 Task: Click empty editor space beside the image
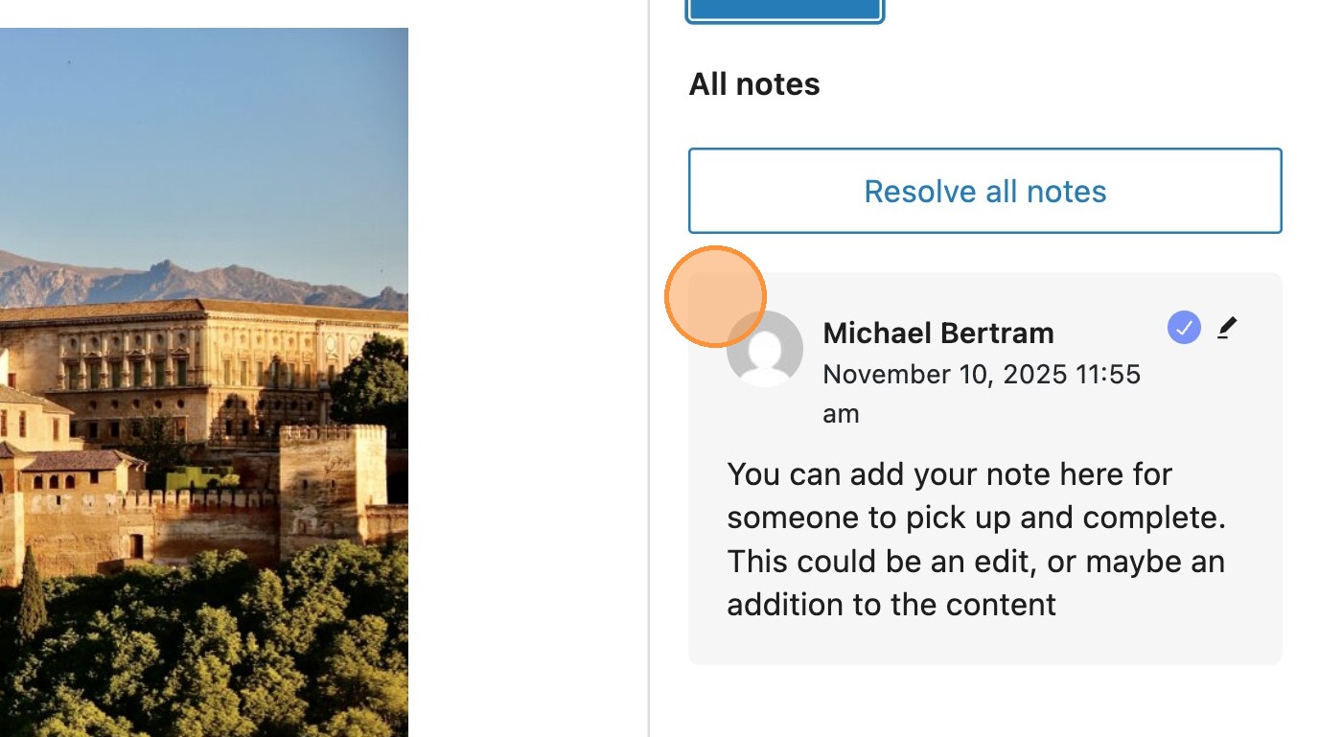coord(527,383)
